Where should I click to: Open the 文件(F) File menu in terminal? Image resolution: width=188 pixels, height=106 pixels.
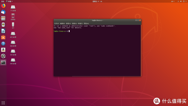tap(56, 24)
